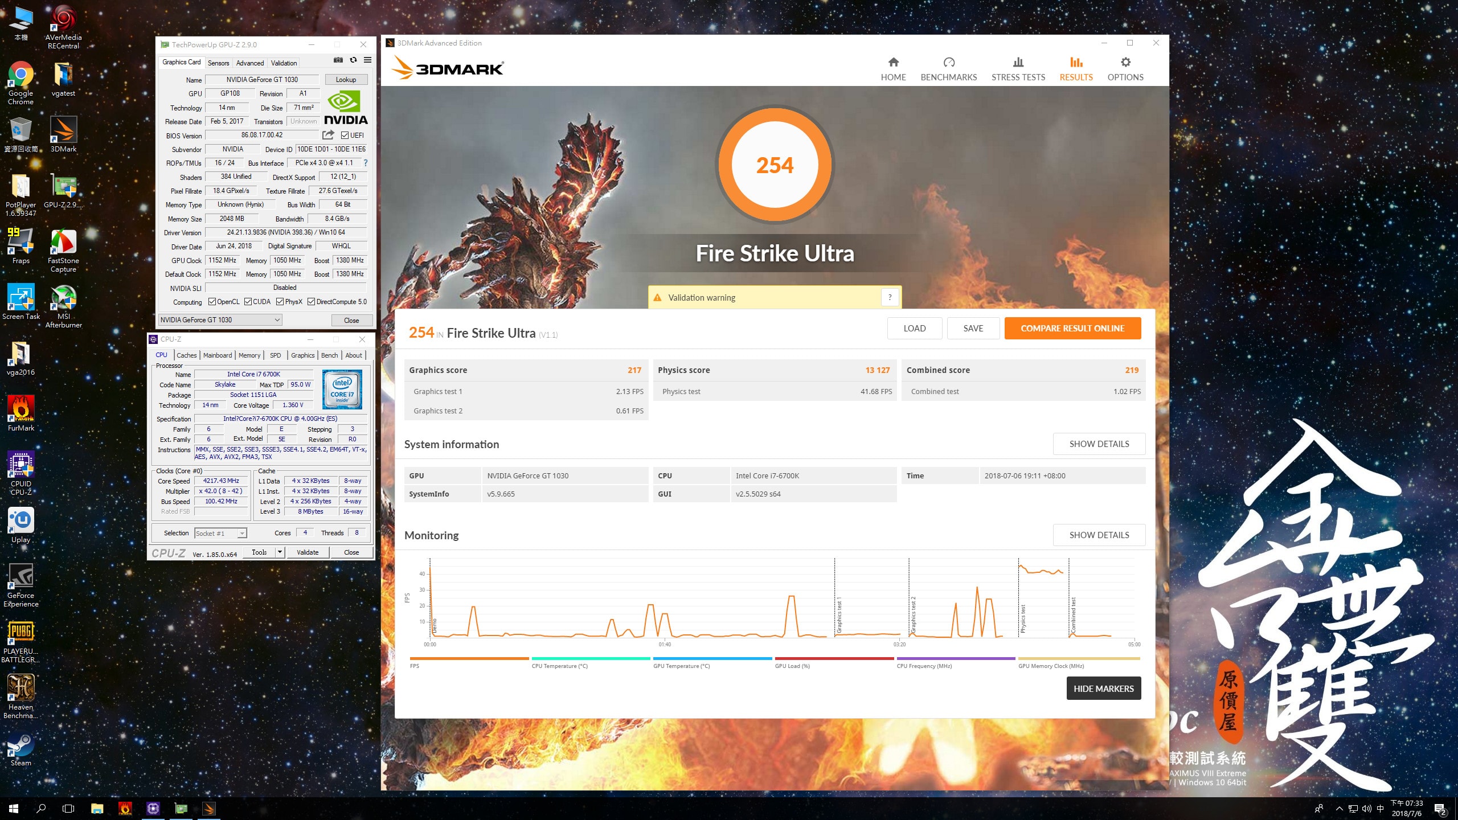The height and width of the screenshot is (820, 1458).
Task: Open the Google Chrome desktop icon
Action: (21, 83)
